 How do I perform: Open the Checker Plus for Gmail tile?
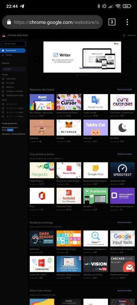122,264
